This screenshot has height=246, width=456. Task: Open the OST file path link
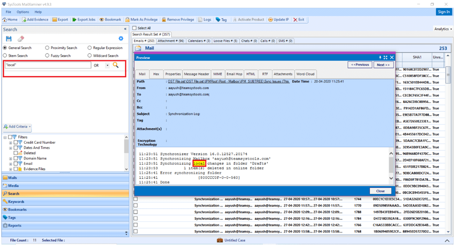[228, 82]
